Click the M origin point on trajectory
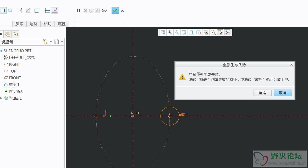Screen dimensions: 308x168 coord(133,116)
